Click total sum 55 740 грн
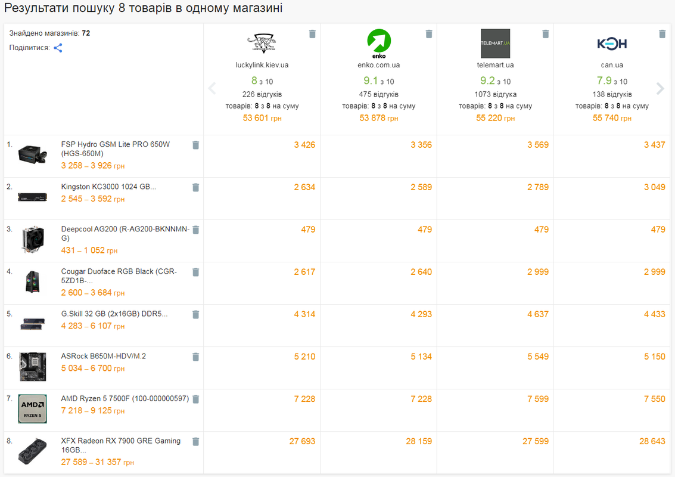 point(612,118)
